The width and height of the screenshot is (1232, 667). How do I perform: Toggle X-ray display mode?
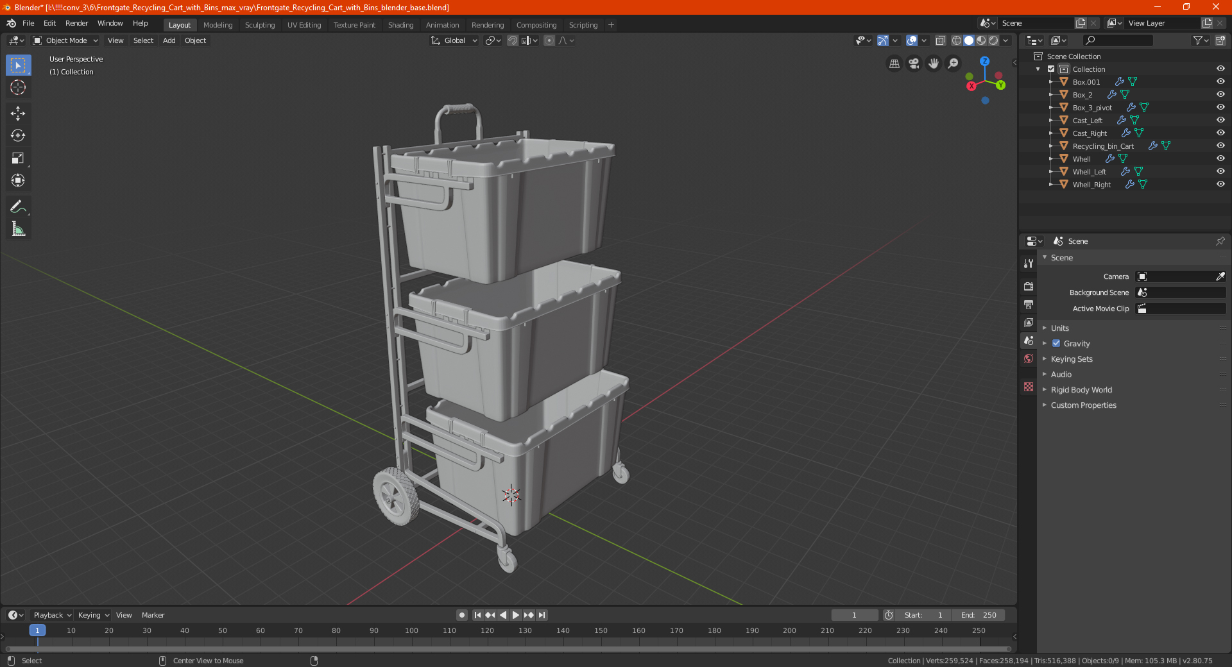tap(940, 40)
